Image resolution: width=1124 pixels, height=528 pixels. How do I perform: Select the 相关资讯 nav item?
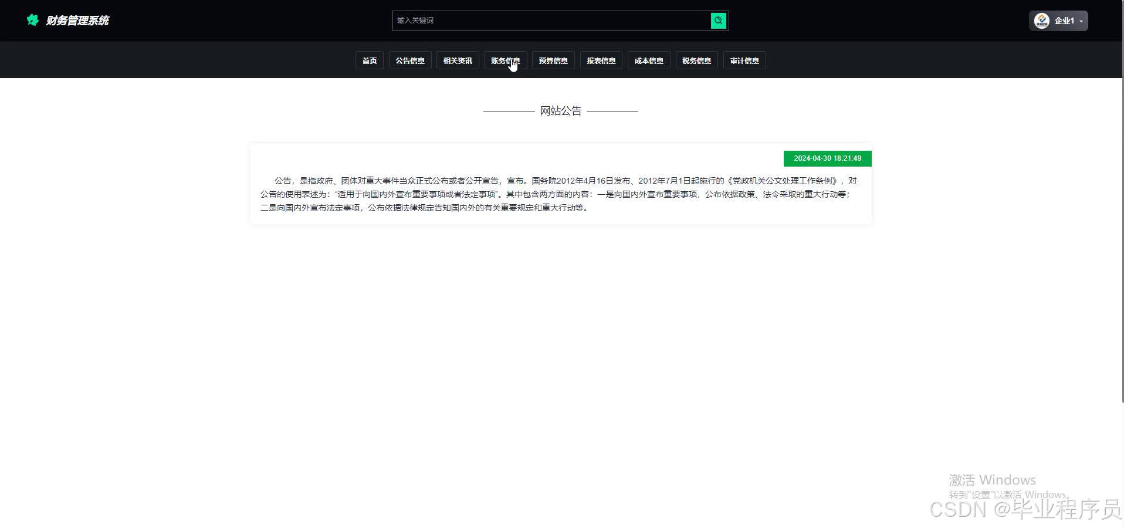458,60
